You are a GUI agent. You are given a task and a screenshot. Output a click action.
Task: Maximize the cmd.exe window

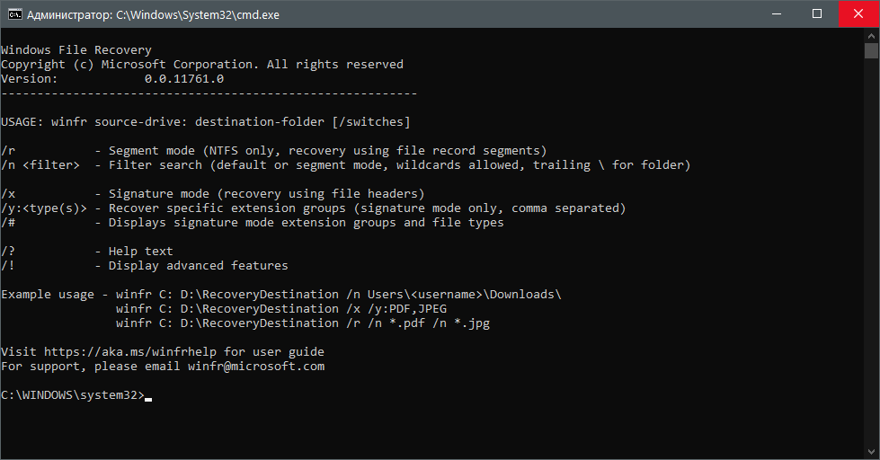(817, 14)
